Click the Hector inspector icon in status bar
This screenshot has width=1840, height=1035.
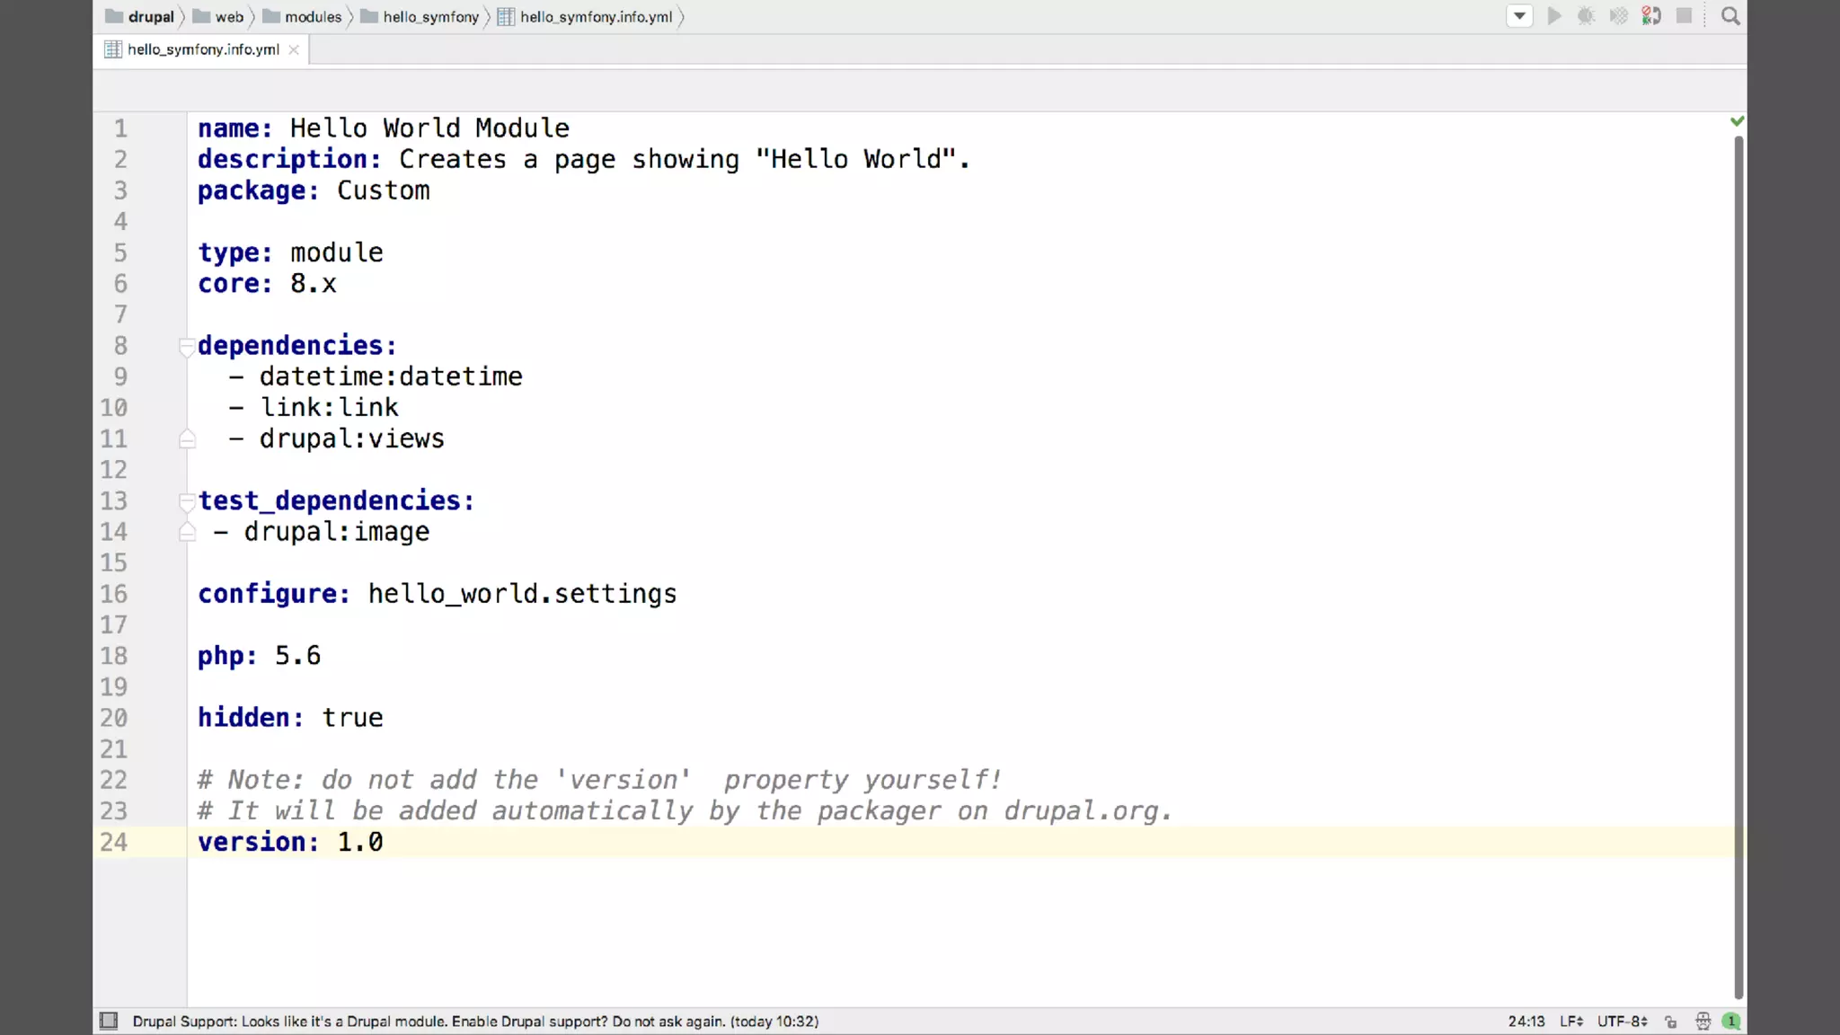(x=1703, y=1022)
